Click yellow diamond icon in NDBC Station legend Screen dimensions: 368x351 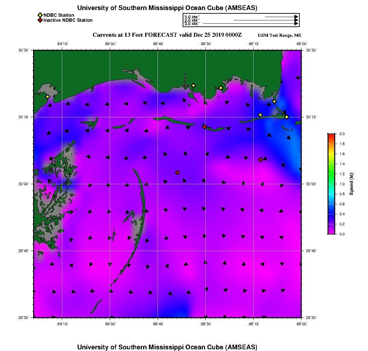click(x=40, y=15)
